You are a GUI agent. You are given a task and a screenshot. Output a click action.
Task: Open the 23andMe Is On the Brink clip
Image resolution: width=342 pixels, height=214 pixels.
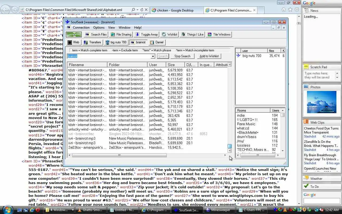click(x=321, y=144)
